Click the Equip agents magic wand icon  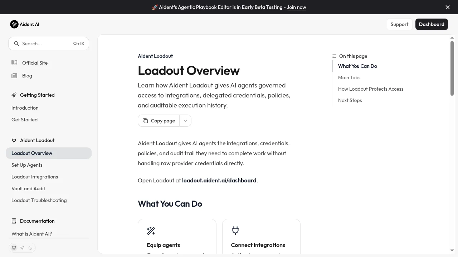[x=151, y=231]
